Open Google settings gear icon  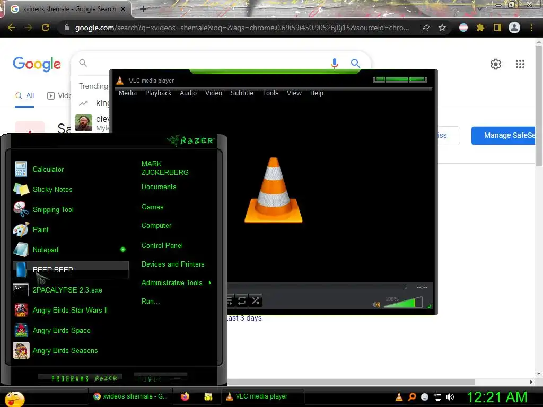496,64
